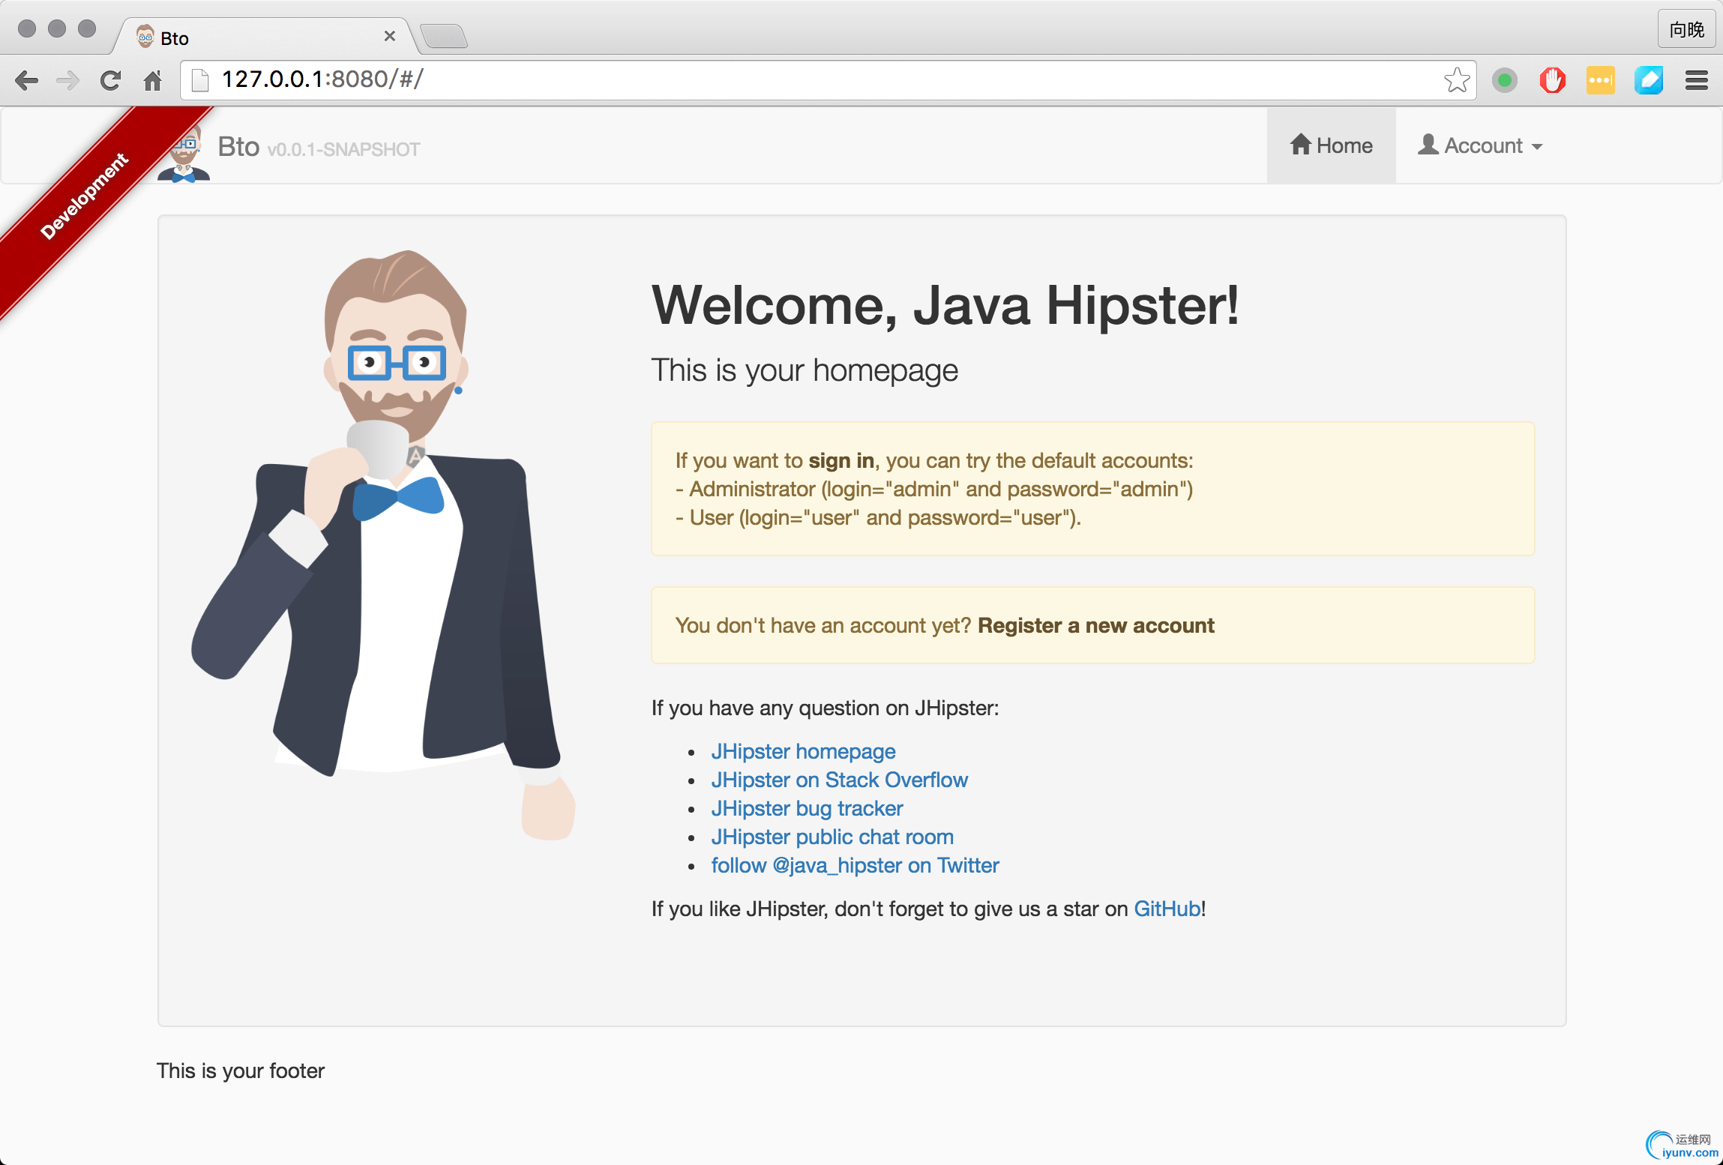Click the sign in link

(x=841, y=460)
